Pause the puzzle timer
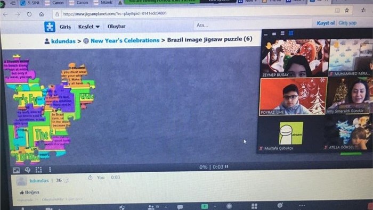Viewport: 373px width, 210px height. (x=226, y=166)
